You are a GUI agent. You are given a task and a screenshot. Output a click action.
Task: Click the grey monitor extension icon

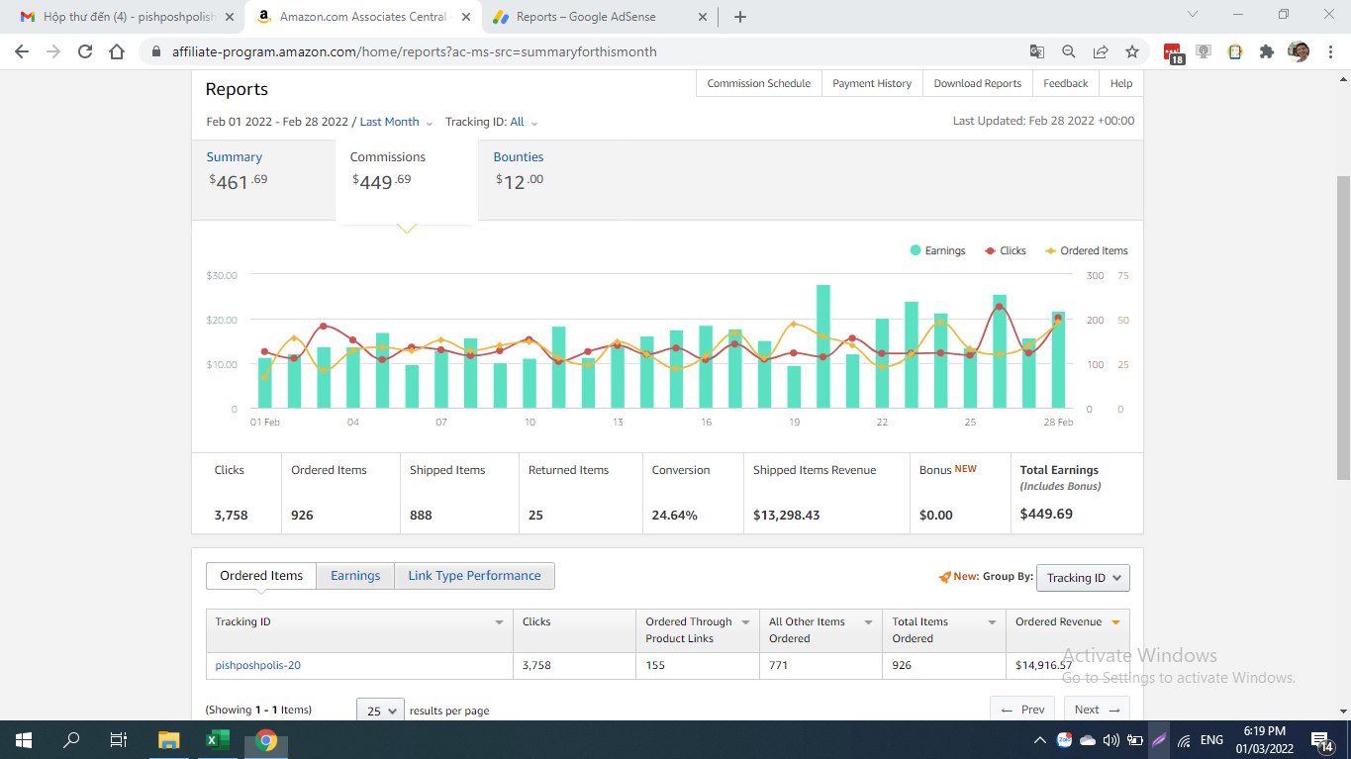tap(1204, 51)
